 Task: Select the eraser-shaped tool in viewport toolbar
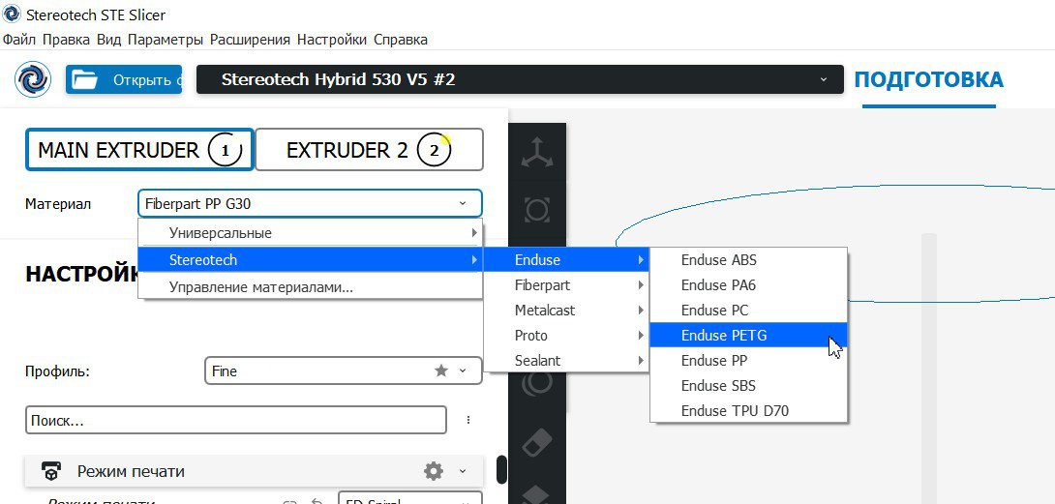[x=537, y=443]
